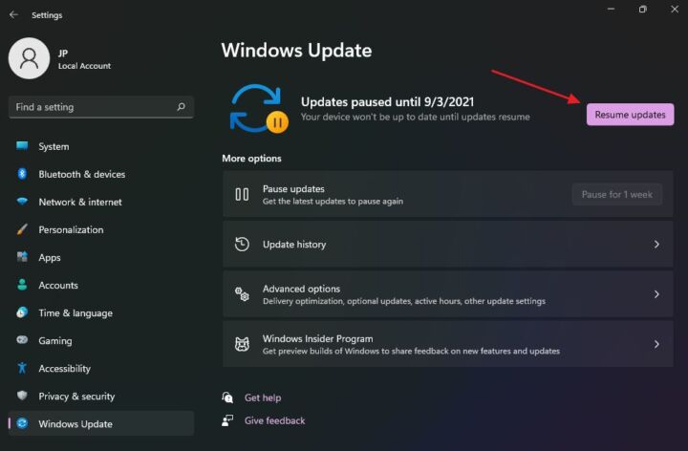
Task: Select Personalization in the sidebar
Action: pyautogui.click(x=101, y=229)
